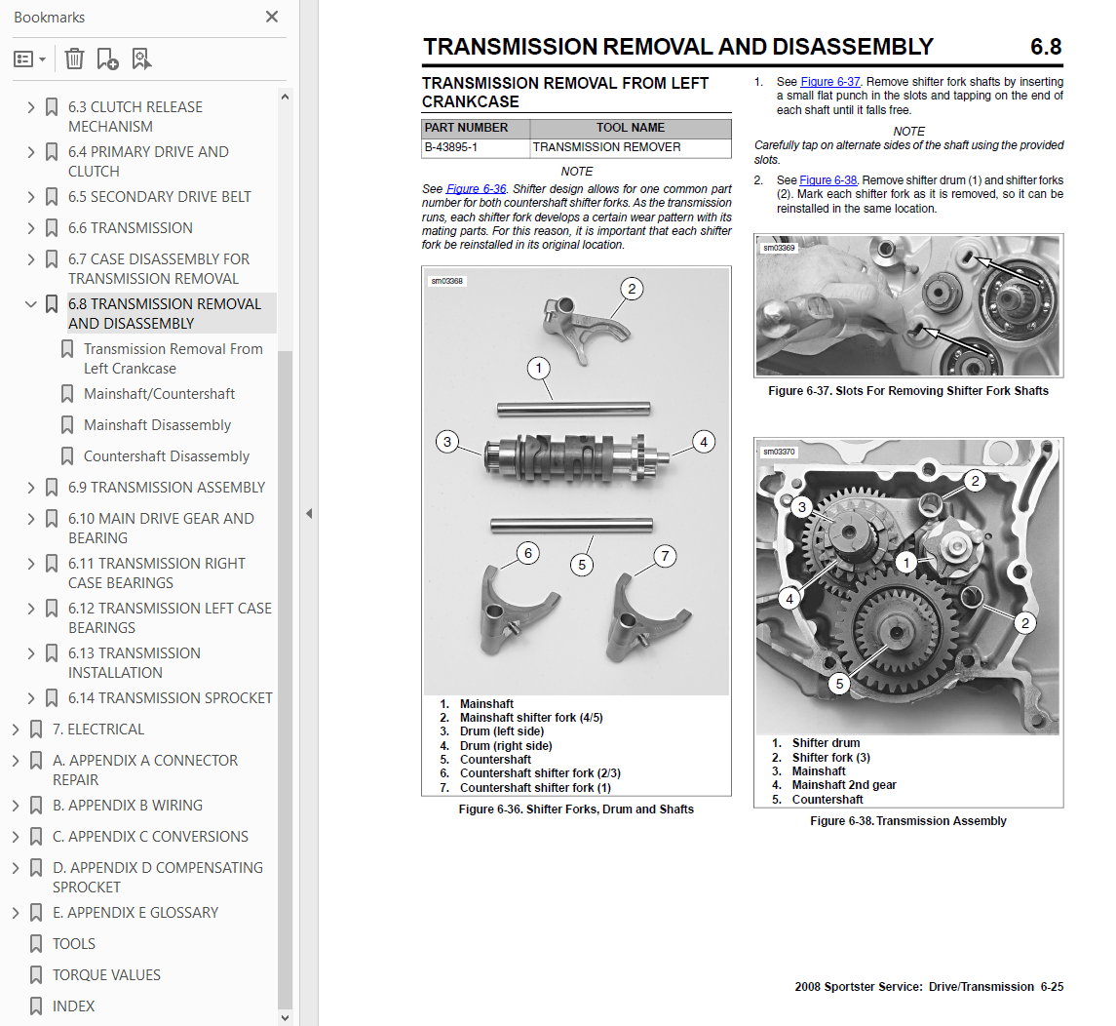Viewport: 1116px width, 1026px height.
Task: Expand the 6.9 Transmission Assembly bookmark
Action: (30, 488)
